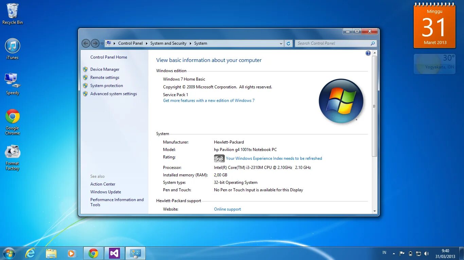Screen dimensions: 464x260
Task: Click System and Security in the breadcrumb
Action: [168, 43]
